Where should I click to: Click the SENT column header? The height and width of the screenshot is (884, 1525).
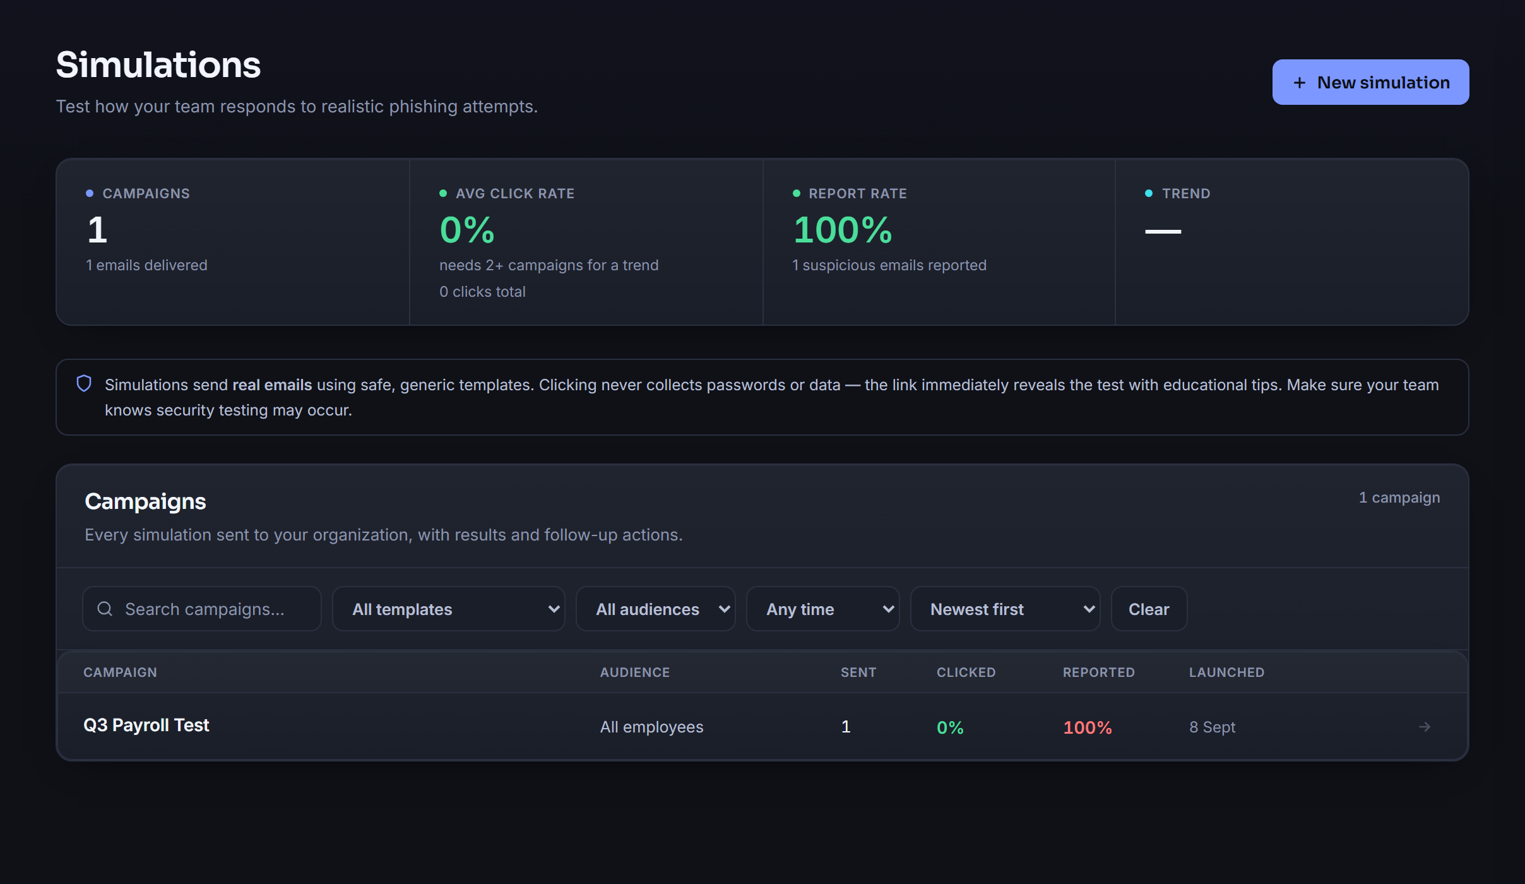point(858,672)
